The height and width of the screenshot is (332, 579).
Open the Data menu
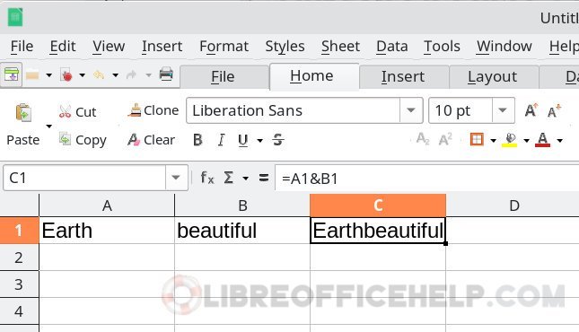tap(392, 46)
